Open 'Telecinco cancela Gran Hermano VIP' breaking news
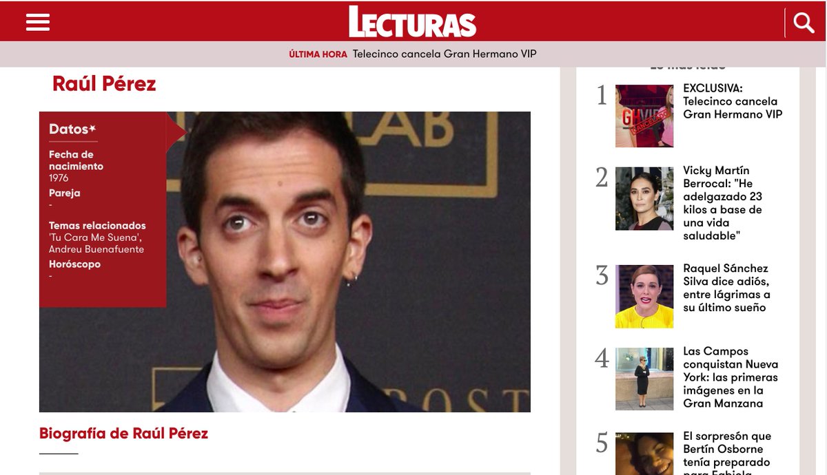This screenshot has width=827, height=475. tap(445, 54)
